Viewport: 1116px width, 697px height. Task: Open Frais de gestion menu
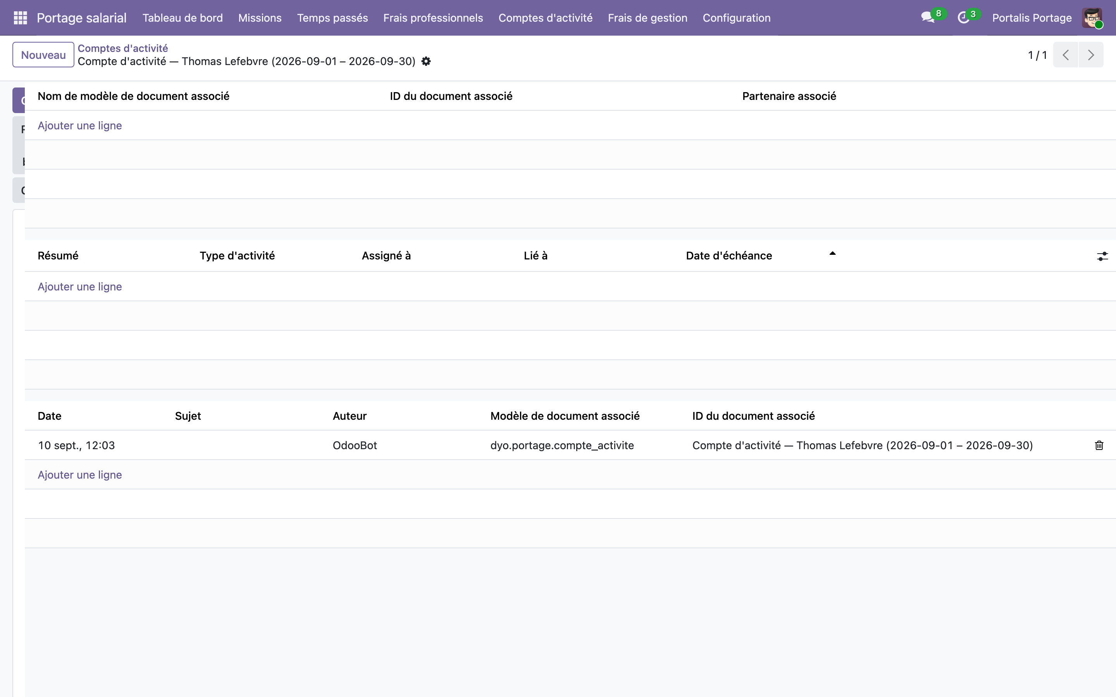click(x=648, y=18)
